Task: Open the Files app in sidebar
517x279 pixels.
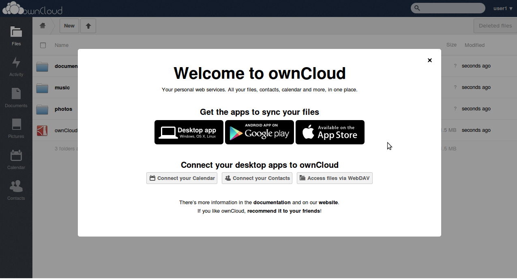Action: 16,35
